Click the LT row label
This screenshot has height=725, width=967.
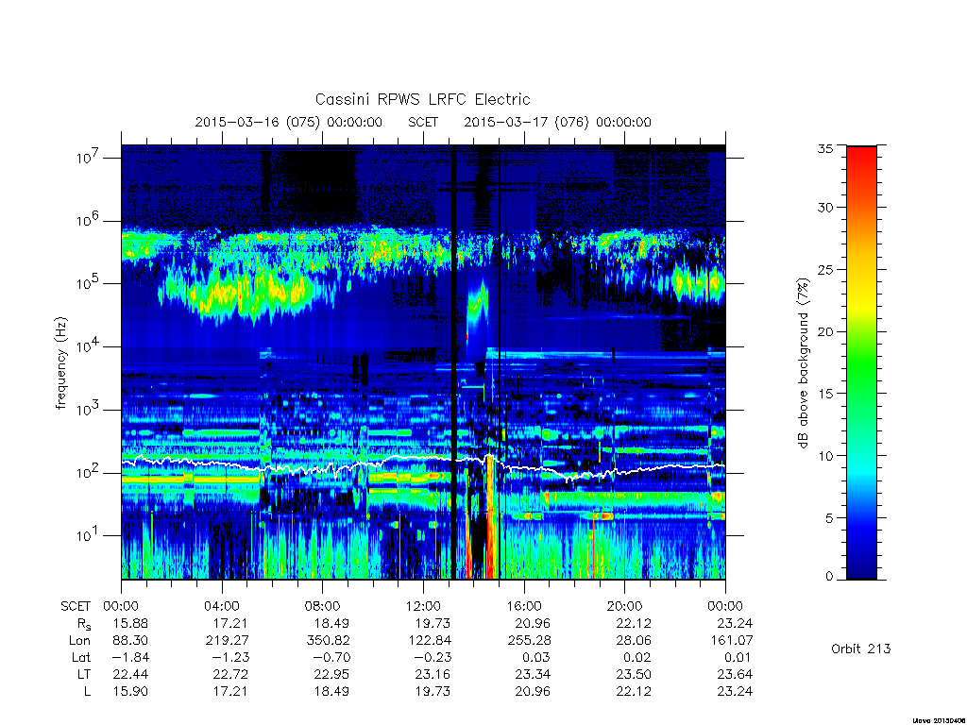tap(83, 674)
